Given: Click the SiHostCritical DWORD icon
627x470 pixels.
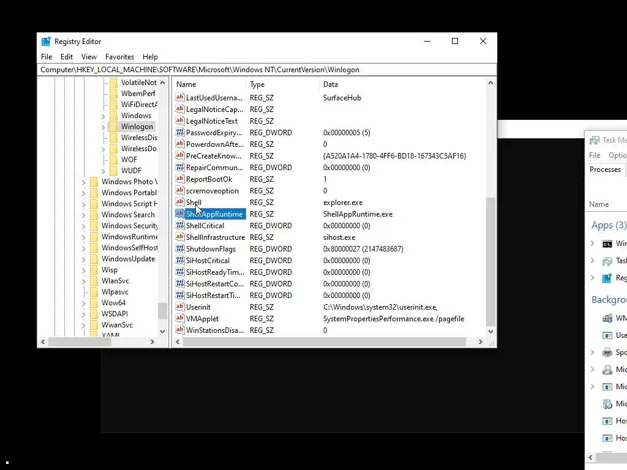Looking at the screenshot, I should point(180,260).
